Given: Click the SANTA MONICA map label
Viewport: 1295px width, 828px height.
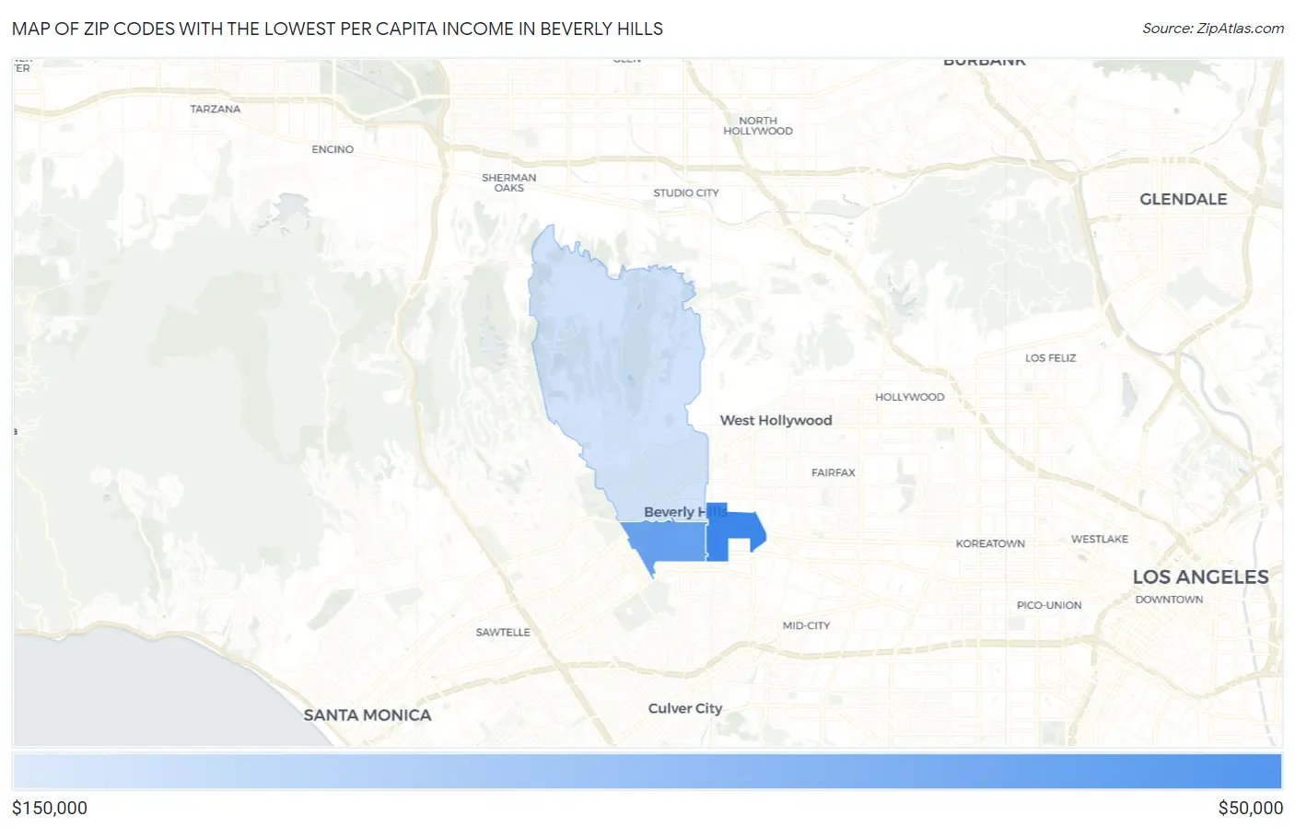Looking at the screenshot, I should pos(367,715).
